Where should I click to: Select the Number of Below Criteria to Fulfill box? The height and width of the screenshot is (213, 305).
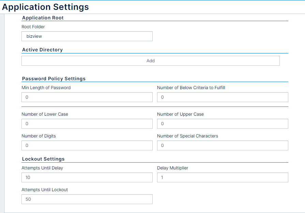pos(223,97)
